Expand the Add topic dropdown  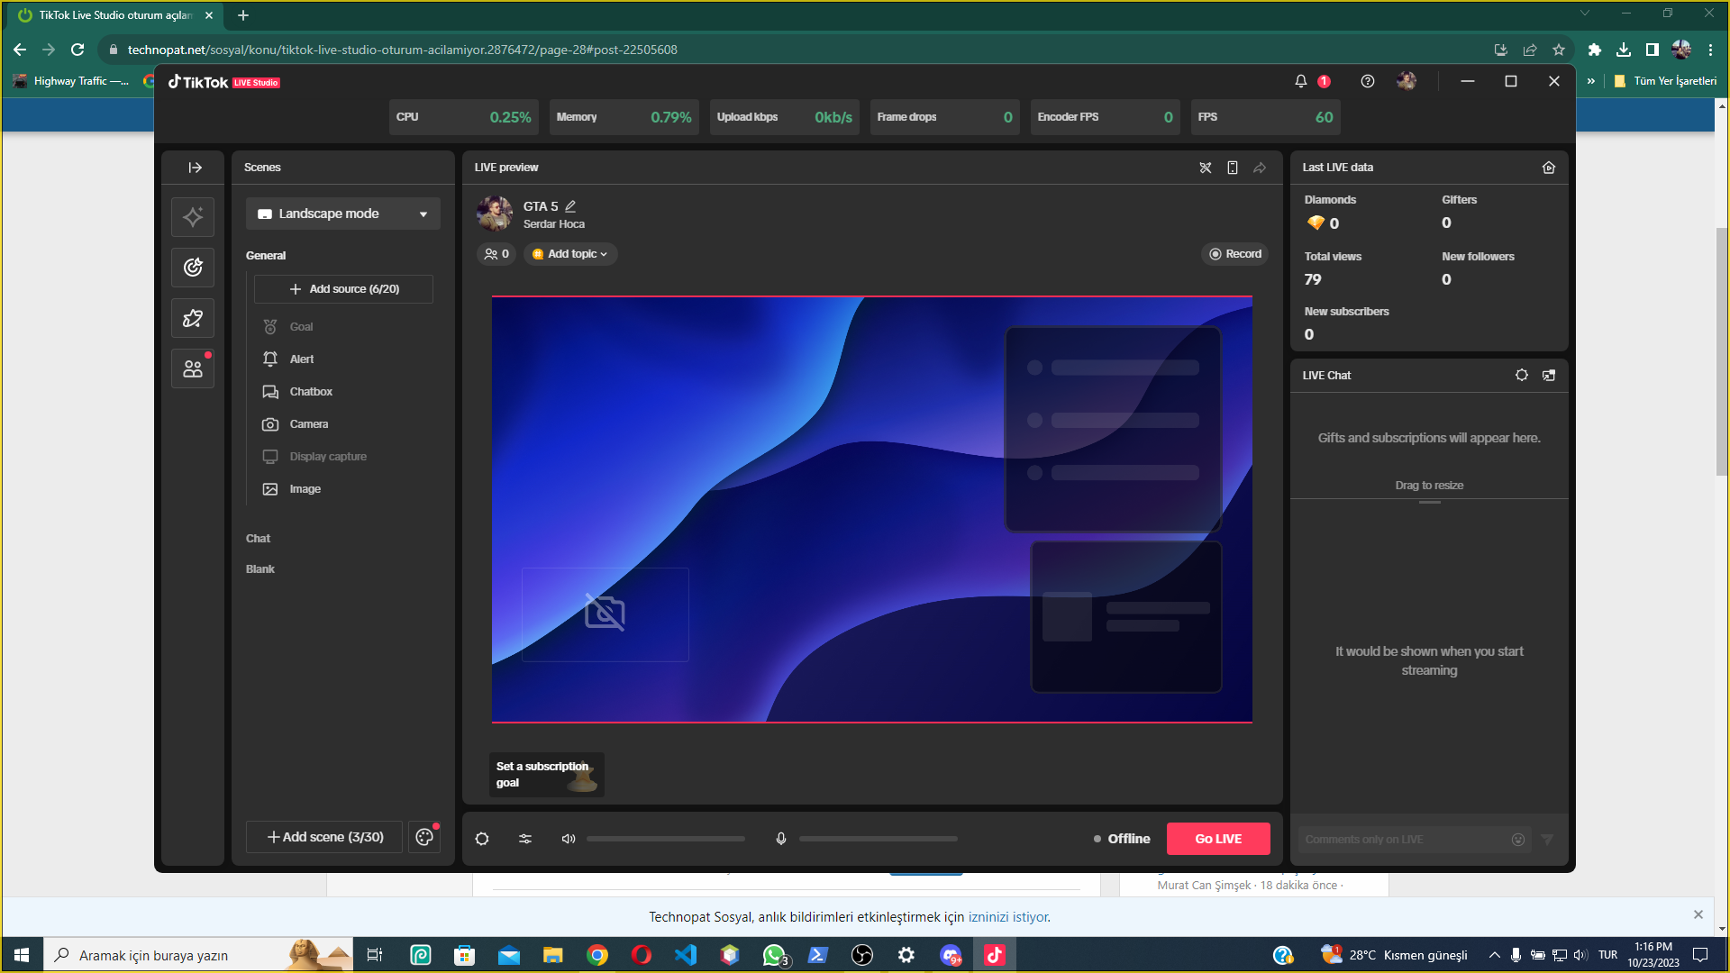[570, 254]
